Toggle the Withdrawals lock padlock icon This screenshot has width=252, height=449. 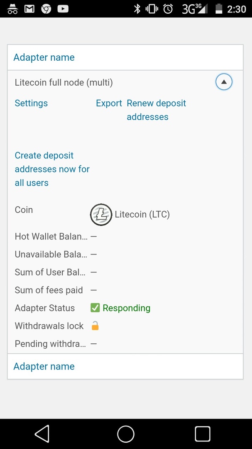tap(95, 326)
